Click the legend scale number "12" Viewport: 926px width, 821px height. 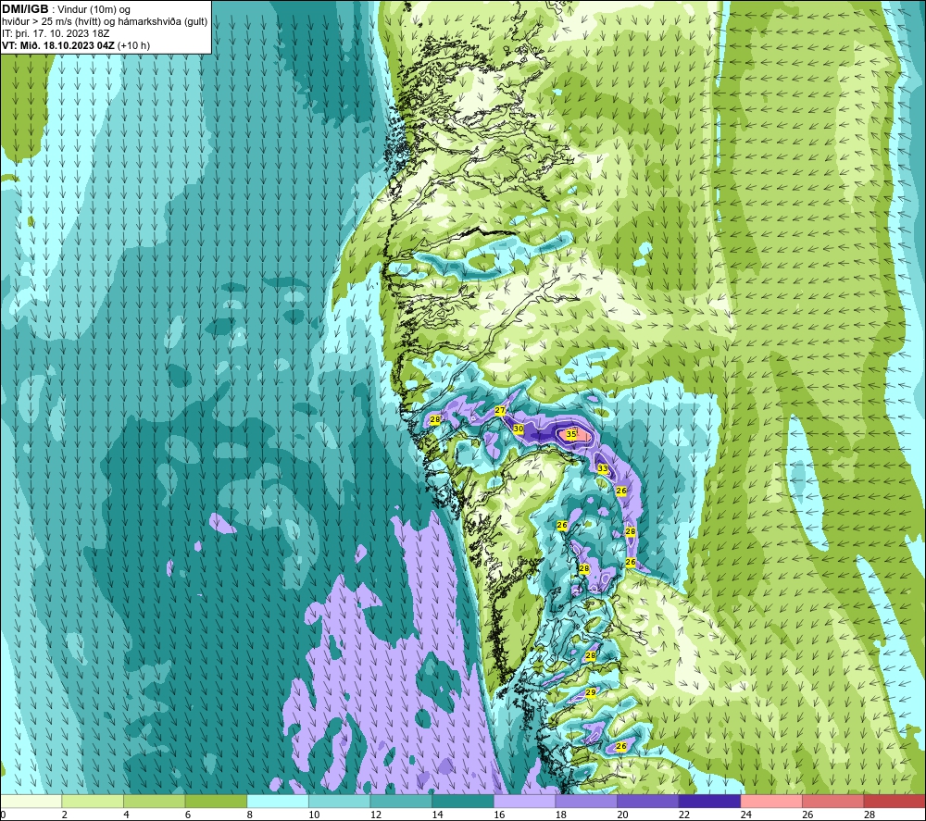376,815
